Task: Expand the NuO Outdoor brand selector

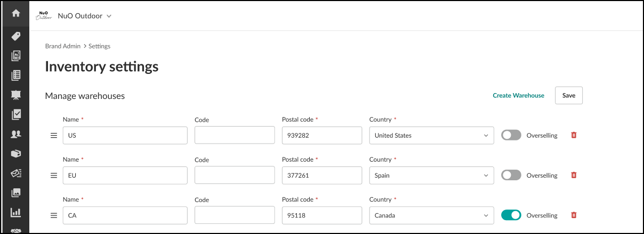Action: pyautogui.click(x=84, y=16)
